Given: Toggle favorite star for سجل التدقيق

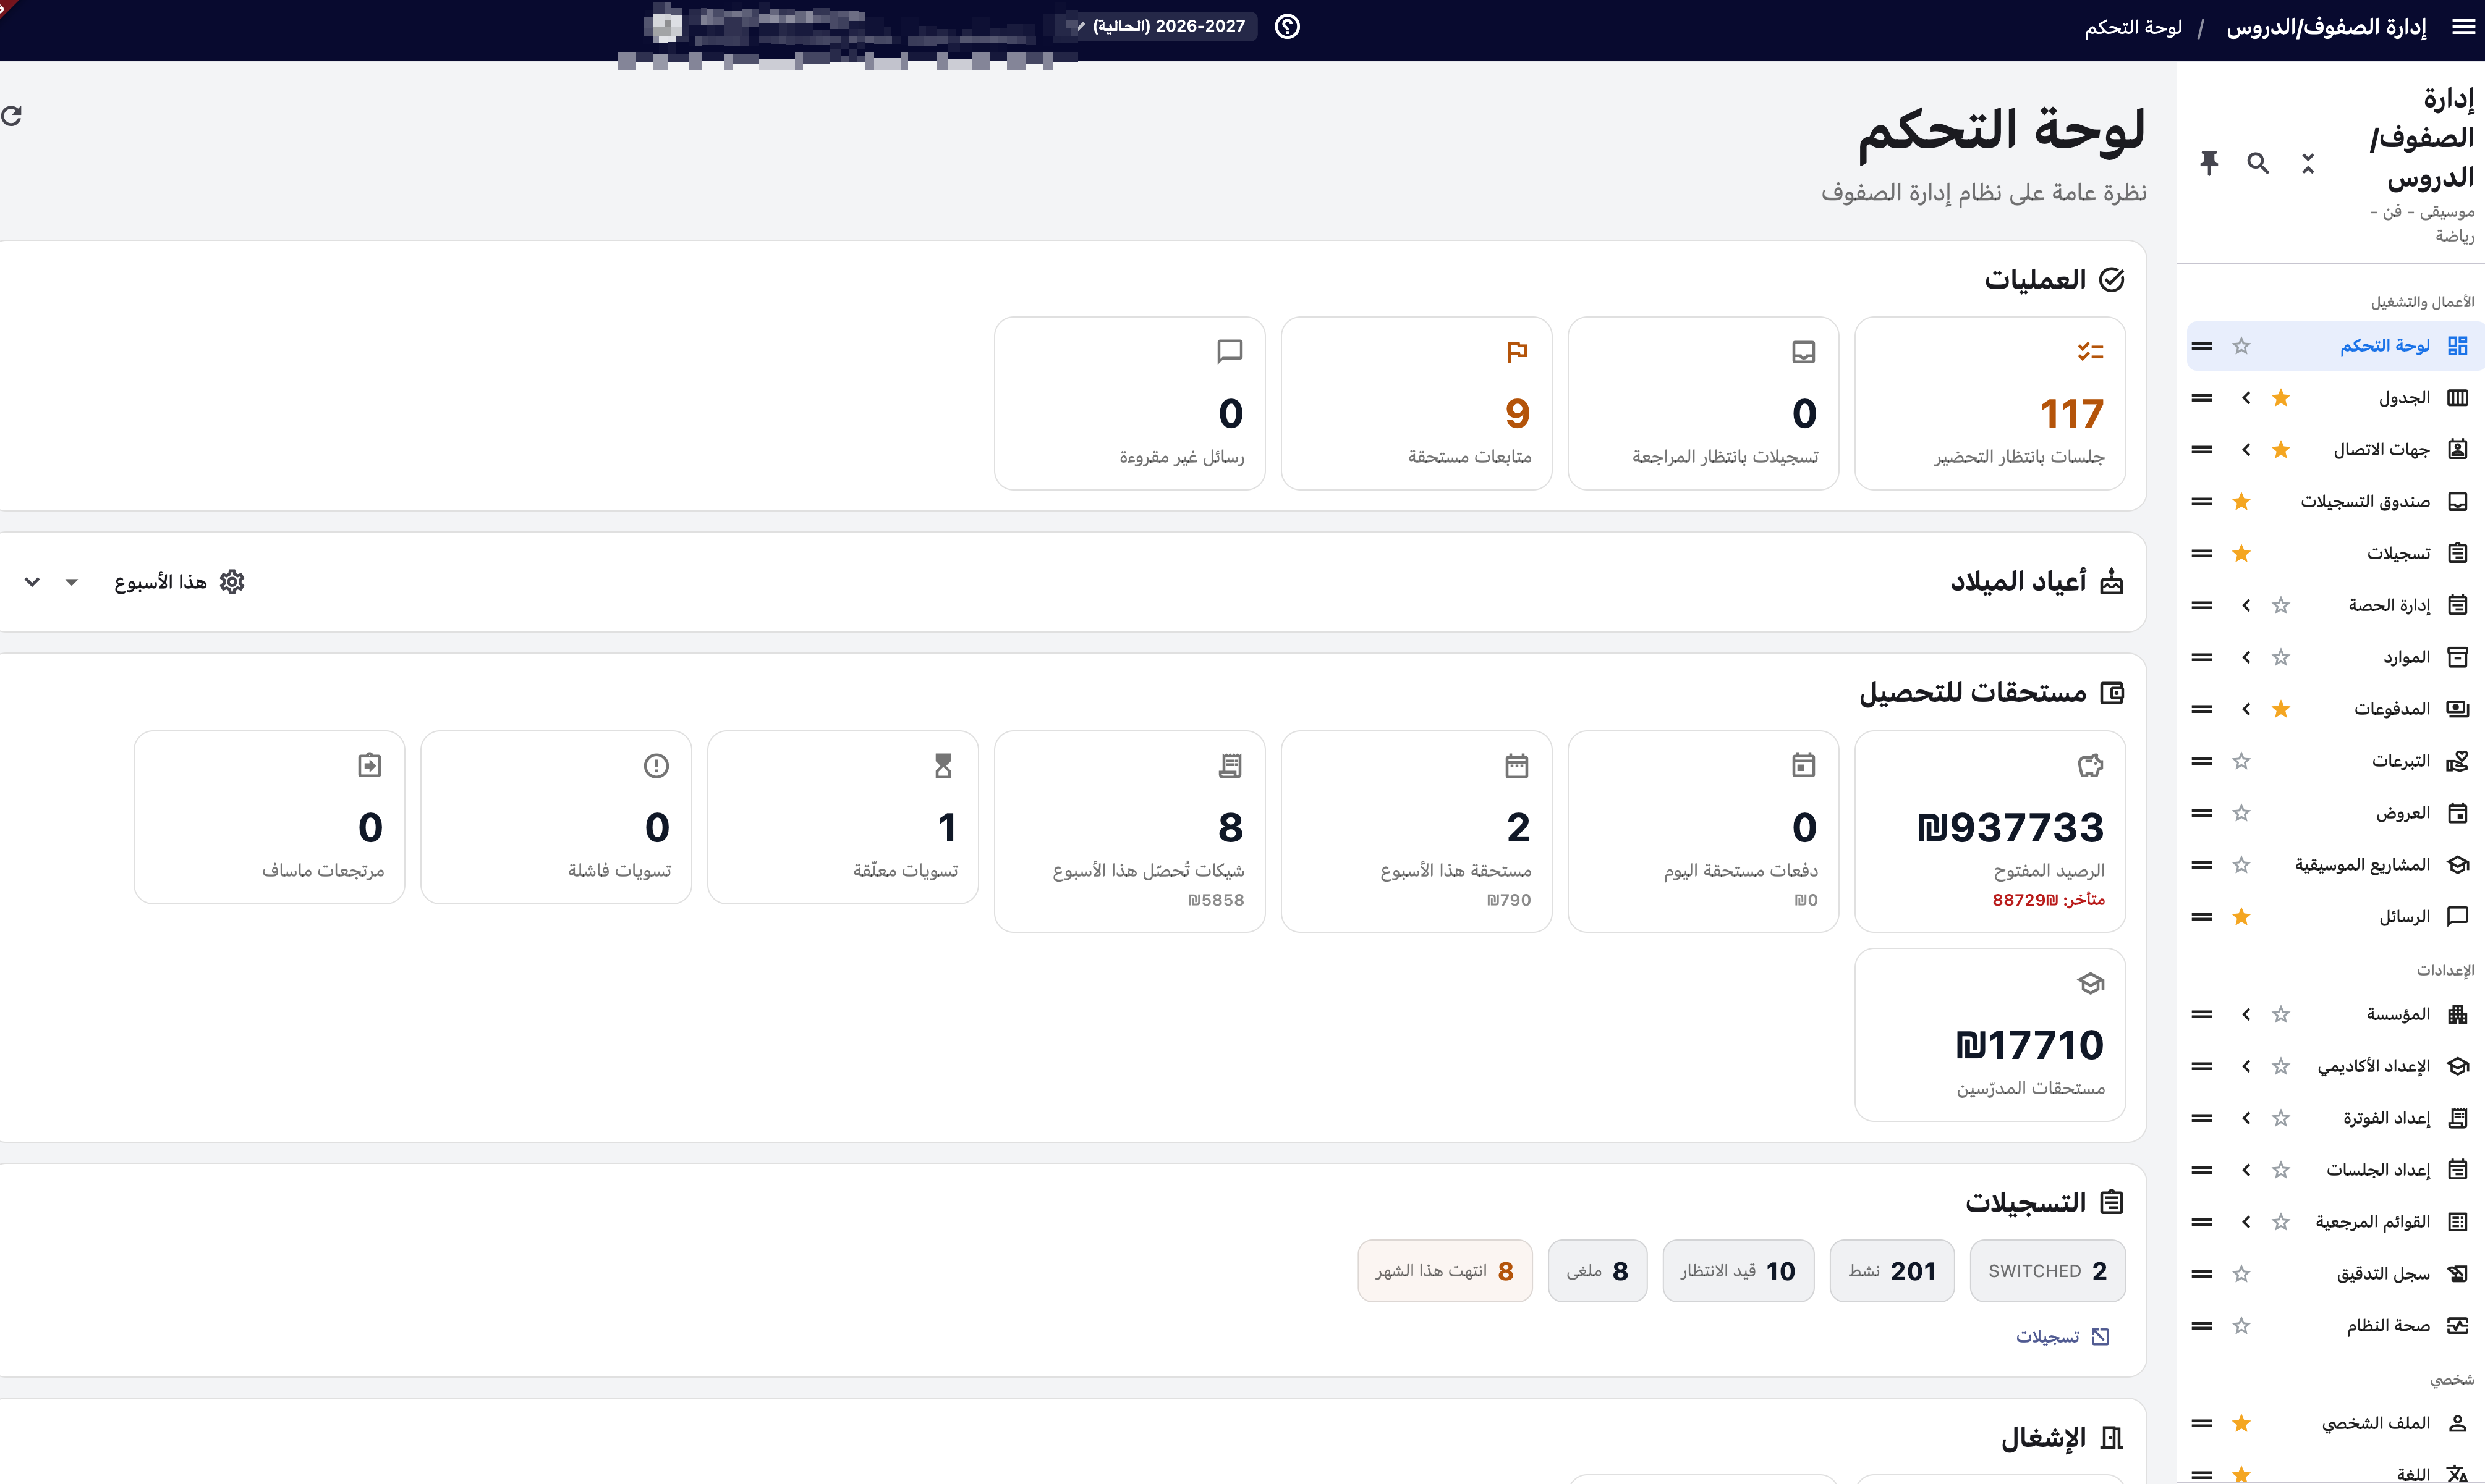Looking at the screenshot, I should [2241, 1274].
